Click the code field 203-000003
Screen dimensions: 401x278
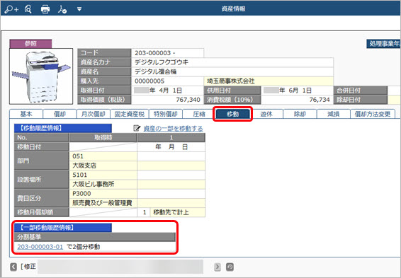(167, 53)
